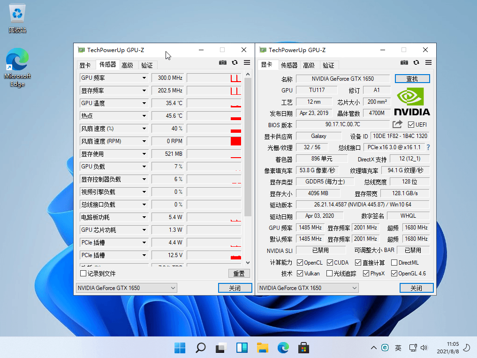This screenshot has height=358, width=477.
Task: Click the 重置 reset button
Action: pos(239,274)
